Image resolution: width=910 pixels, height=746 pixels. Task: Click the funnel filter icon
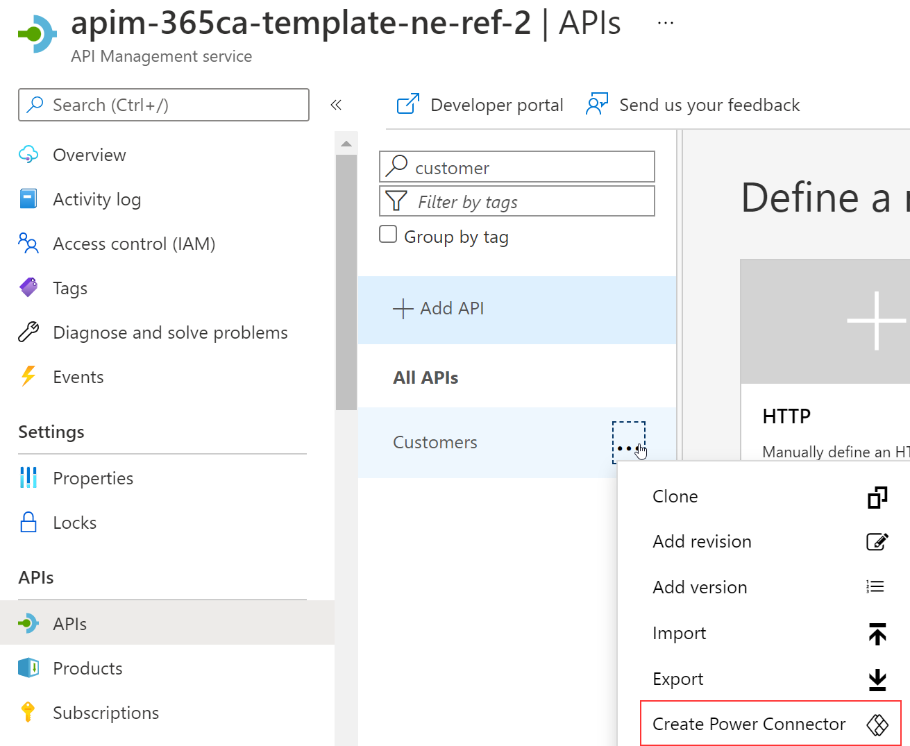(396, 201)
